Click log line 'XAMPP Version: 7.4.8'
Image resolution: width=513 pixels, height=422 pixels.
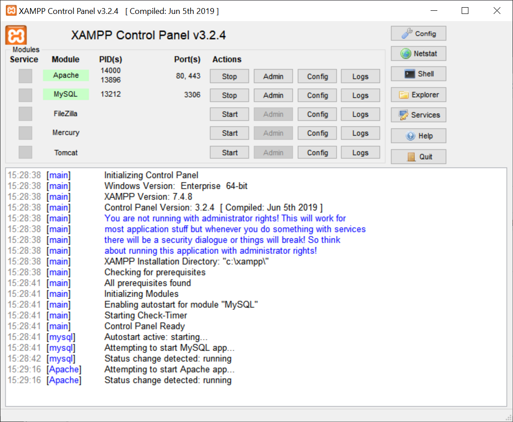(148, 197)
